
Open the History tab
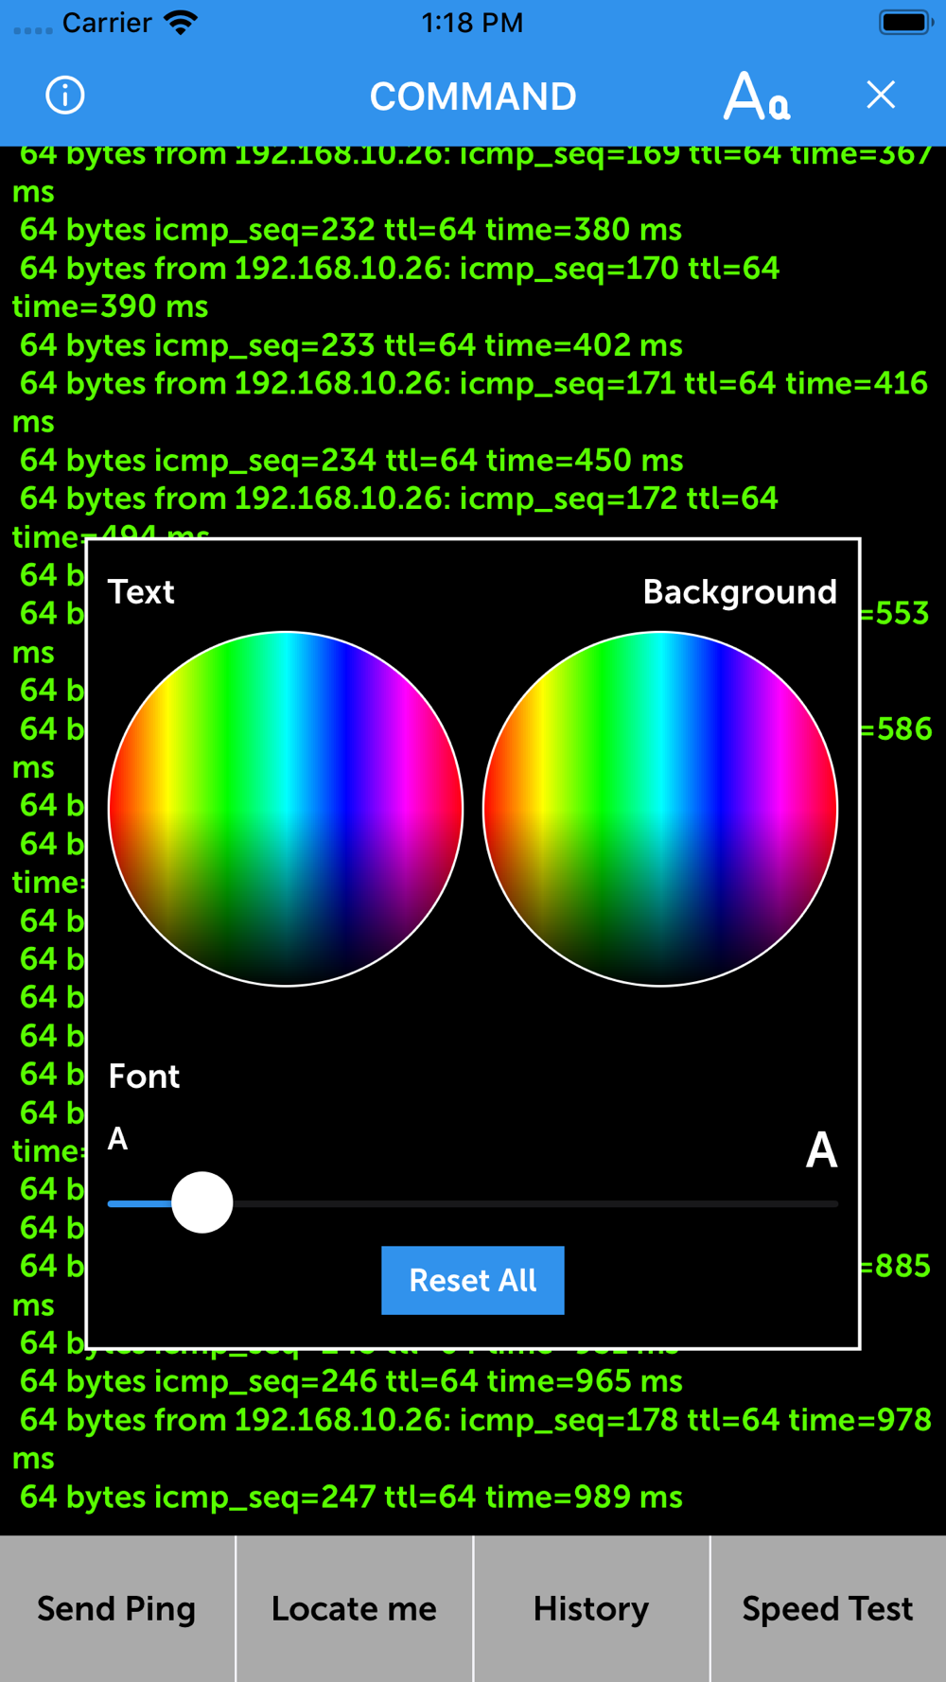[591, 1608]
